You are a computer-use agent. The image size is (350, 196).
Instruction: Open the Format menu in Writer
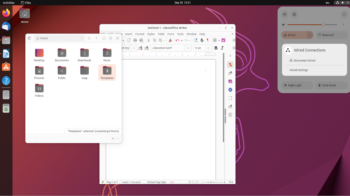(140, 34)
